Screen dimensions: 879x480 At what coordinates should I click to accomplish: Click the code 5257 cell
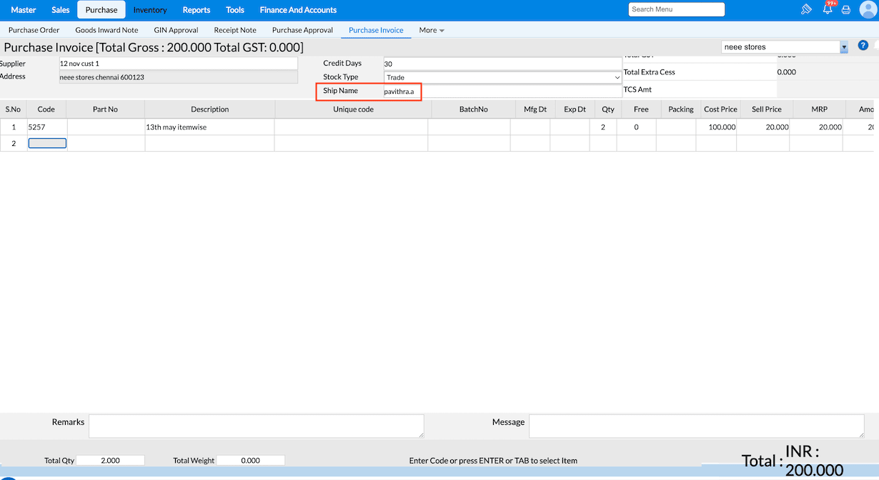(x=47, y=127)
